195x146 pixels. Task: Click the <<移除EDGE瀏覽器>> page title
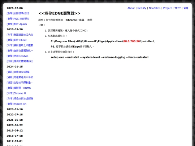pos(60,13)
